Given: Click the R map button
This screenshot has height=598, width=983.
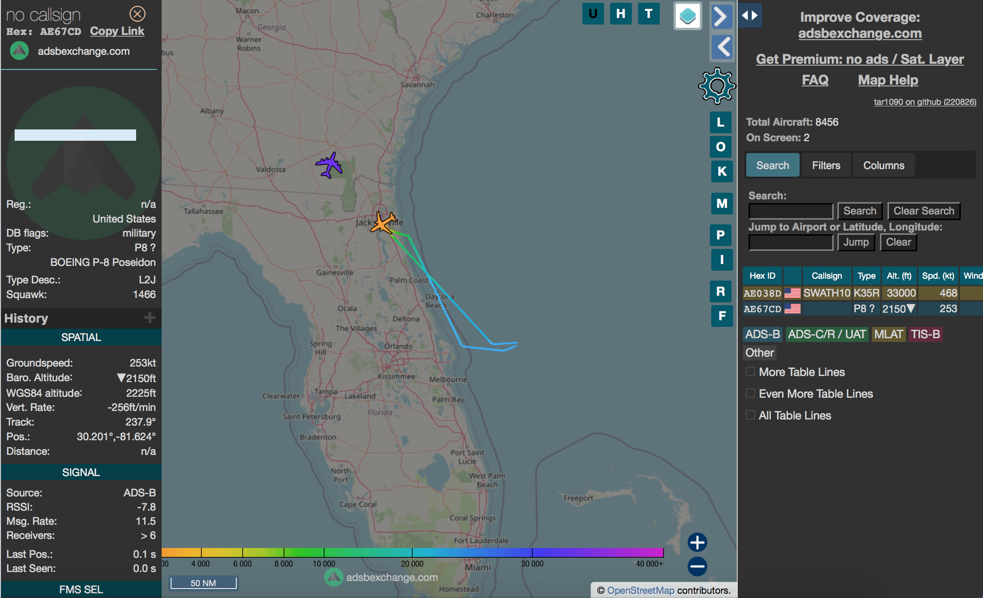Looking at the screenshot, I should (x=721, y=291).
